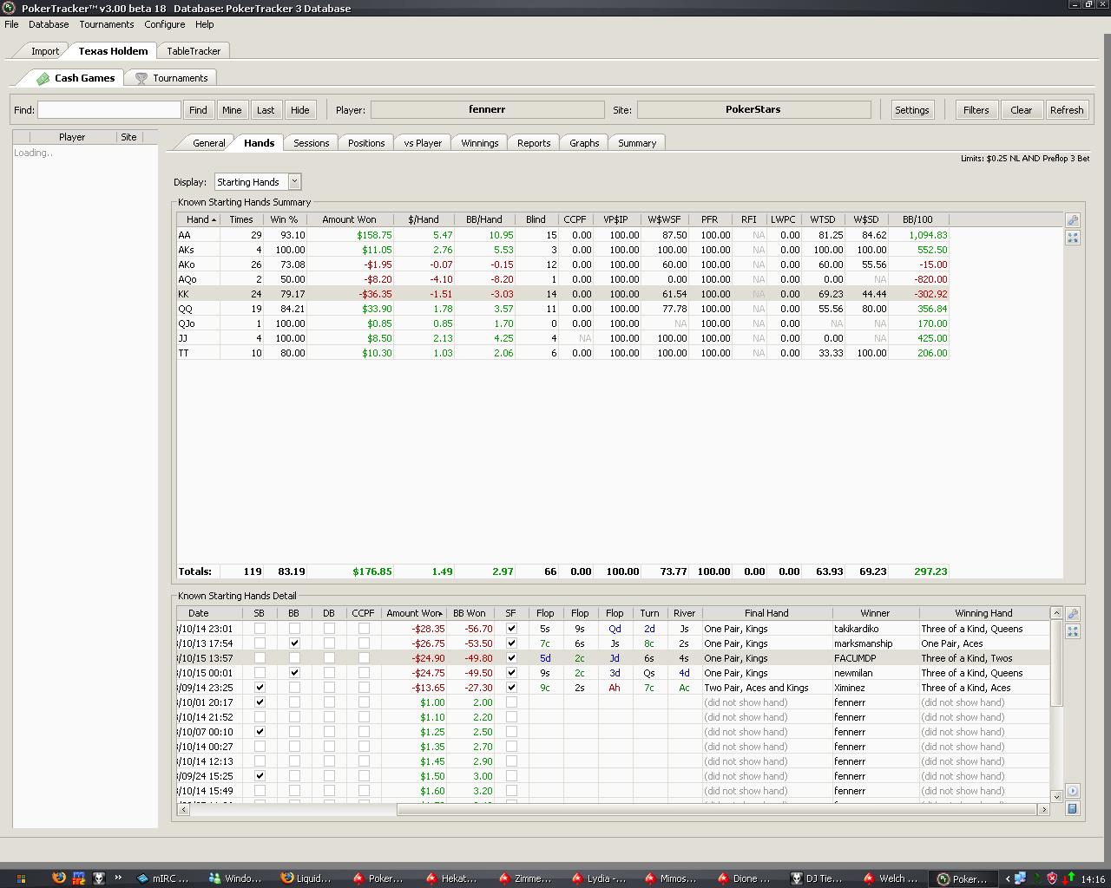Image resolution: width=1111 pixels, height=888 pixels.
Task: Click the fenner player name field
Action: click(487, 110)
